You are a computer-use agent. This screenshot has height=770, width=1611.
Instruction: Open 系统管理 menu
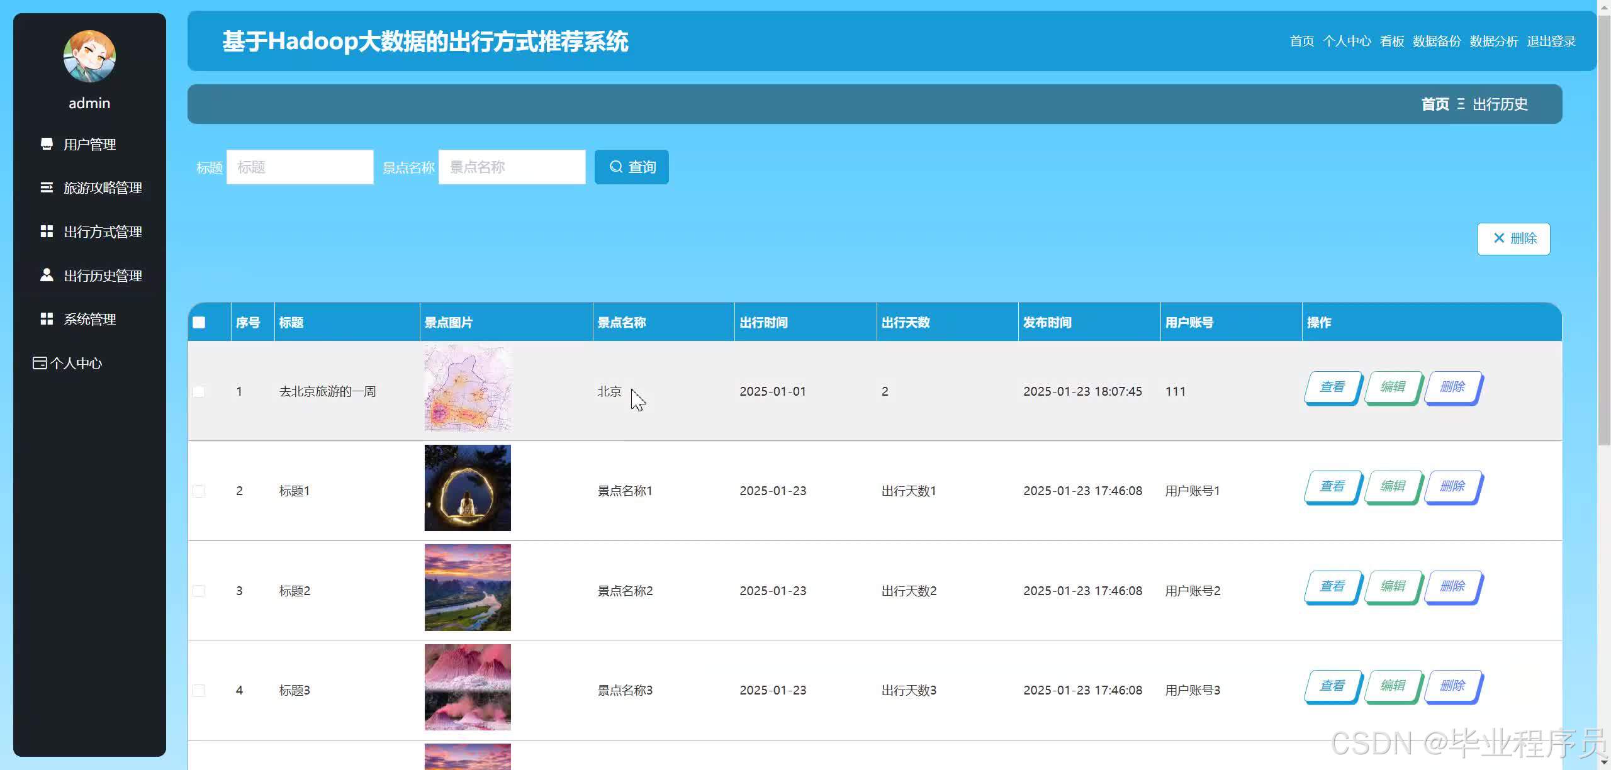click(x=89, y=319)
